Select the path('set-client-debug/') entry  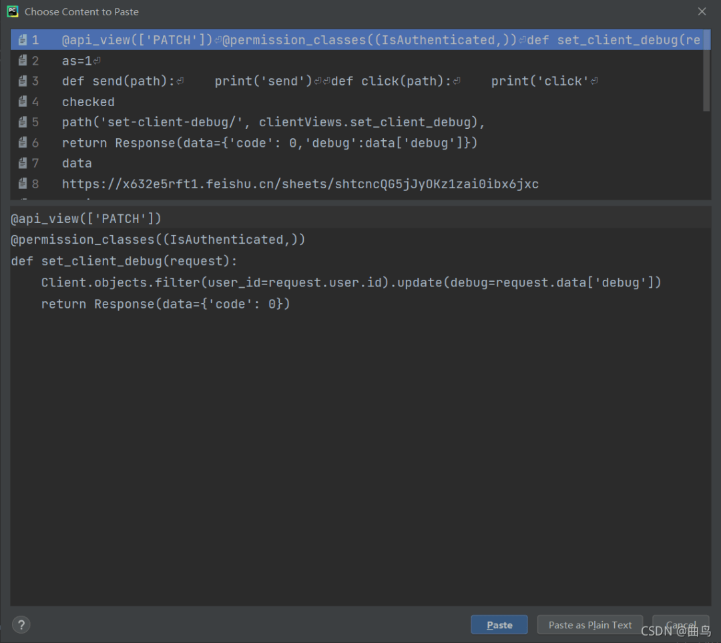pyautogui.click(x=356, y=122)
